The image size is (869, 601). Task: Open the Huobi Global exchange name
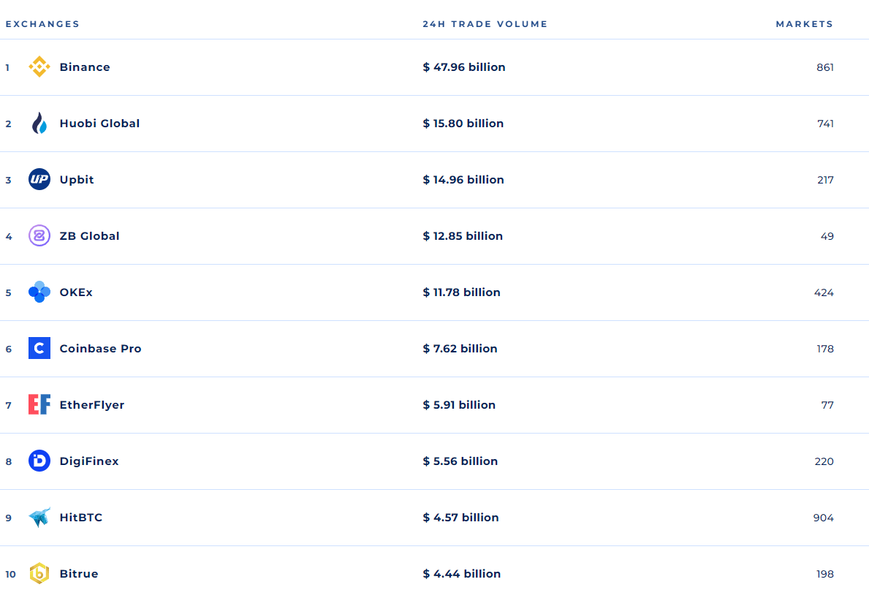tap(99, 123)
